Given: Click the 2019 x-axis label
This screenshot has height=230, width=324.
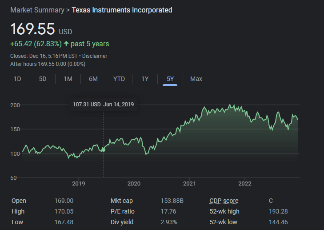Looking at the screenshot, I should coord(79,184).
